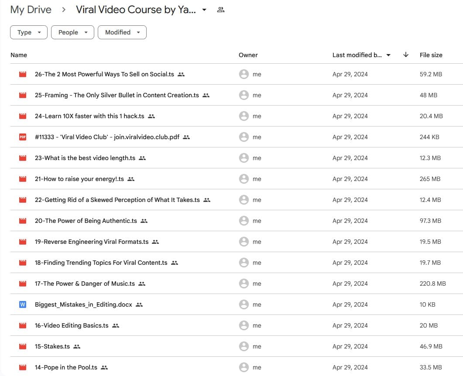
Task: Open the Modified filter dropdown
Action: tap(122, 32)
